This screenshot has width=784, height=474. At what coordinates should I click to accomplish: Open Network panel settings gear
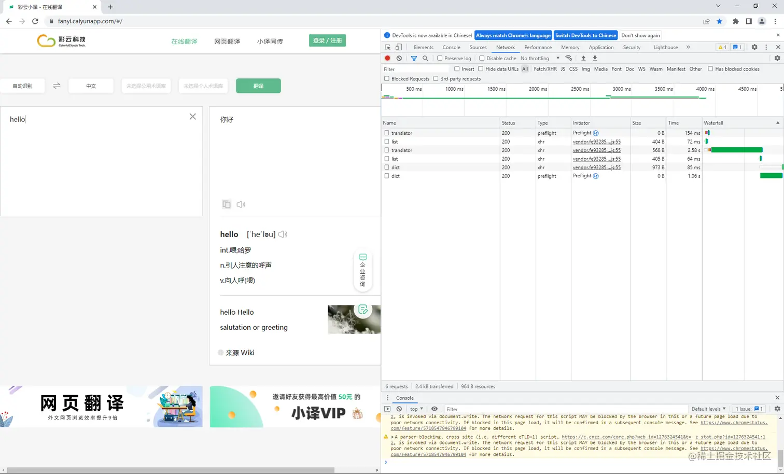point(777,58)
